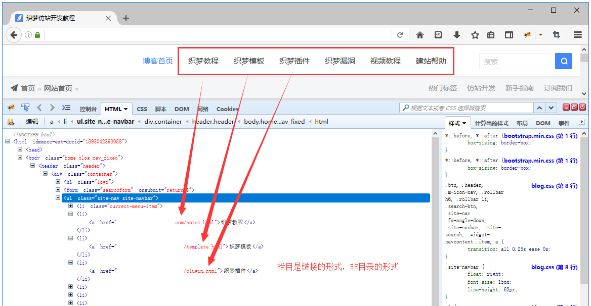The width and height of the screenshot is (591, 306).
Task: Open the Firefox hamburger menu
Action: coord(578,35)
